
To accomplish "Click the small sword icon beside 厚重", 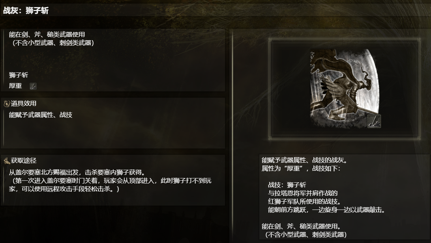I will coord(33,86).
